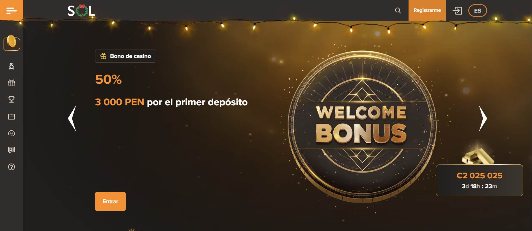Viewport: 532px width, 231px height.
Task: Open the search magnifier icon
Action: [x=398, y=10]
